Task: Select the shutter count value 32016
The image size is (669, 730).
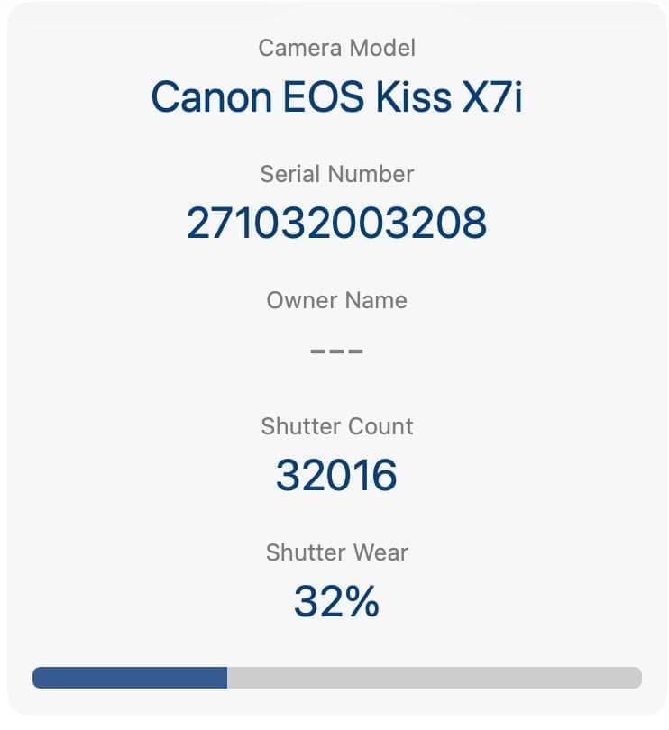Action: [336, 475]
